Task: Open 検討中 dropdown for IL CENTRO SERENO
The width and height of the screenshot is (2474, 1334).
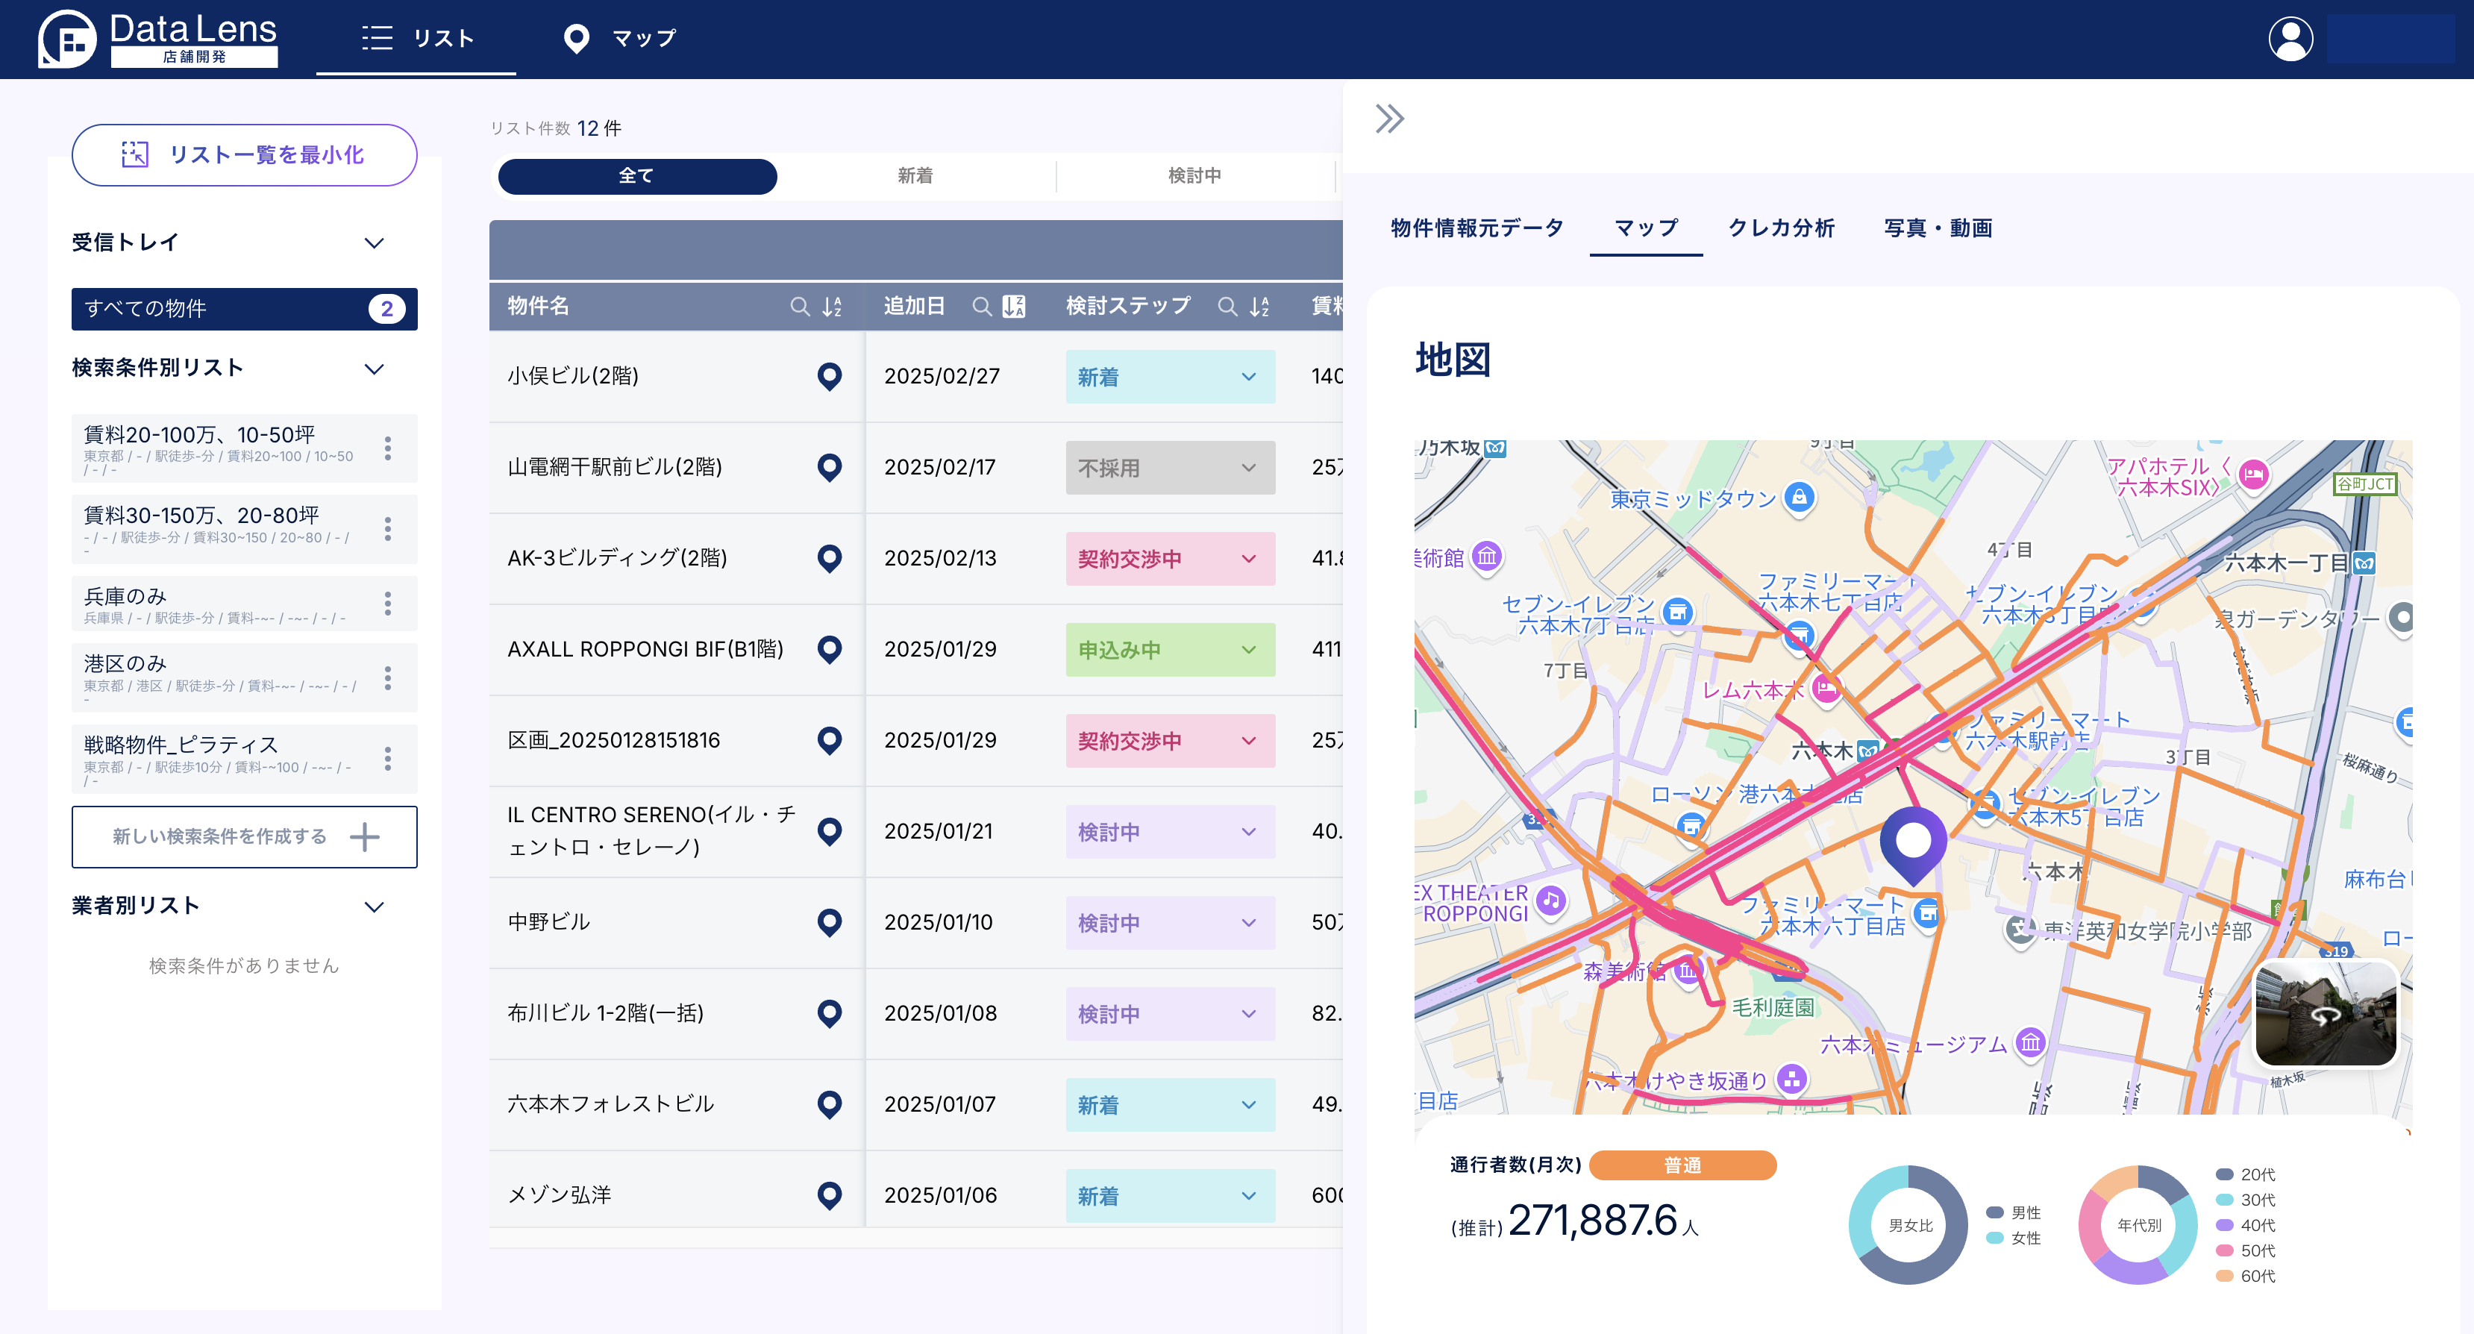Action: pos(1170,833)
